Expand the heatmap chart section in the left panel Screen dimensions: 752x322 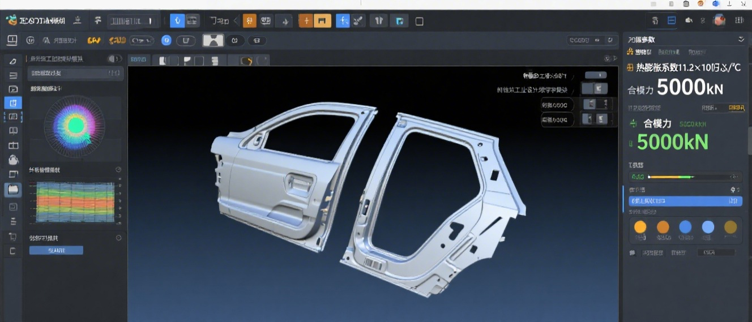118,170
